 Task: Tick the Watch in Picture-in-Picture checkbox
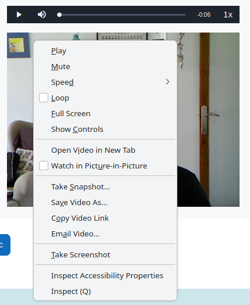point(44,166)
